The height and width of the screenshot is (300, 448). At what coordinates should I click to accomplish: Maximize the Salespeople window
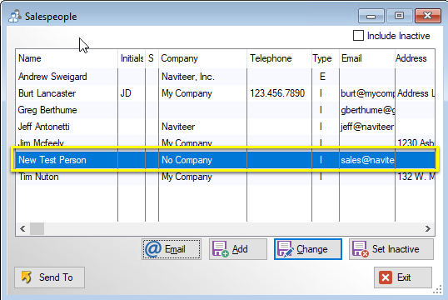tap(399, 16)
